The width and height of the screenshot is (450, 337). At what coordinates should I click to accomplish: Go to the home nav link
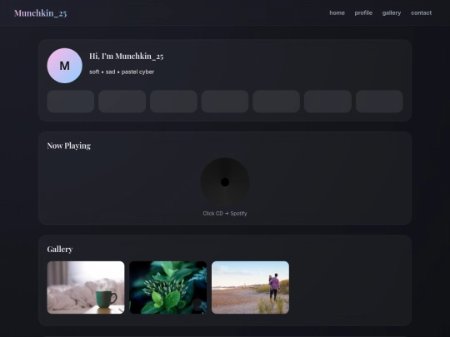coord(337,12)
